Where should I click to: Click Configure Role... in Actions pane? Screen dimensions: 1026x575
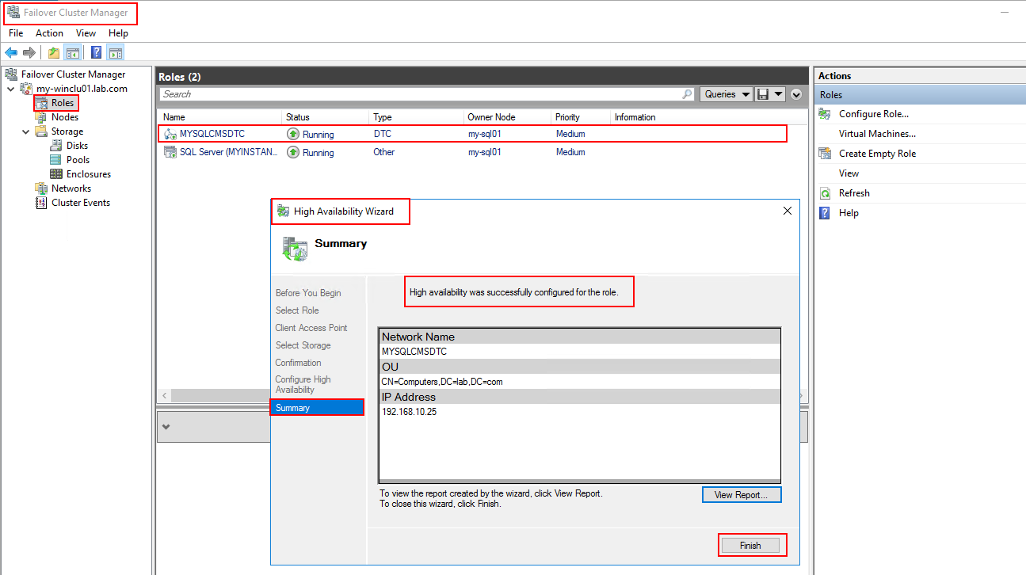873,114
